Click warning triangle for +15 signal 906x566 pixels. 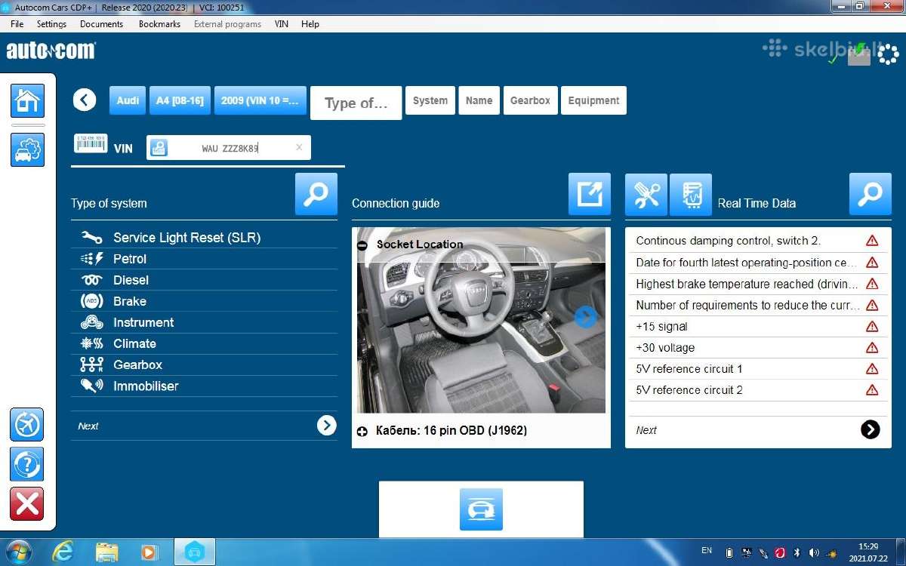click(x=872, y=327)
